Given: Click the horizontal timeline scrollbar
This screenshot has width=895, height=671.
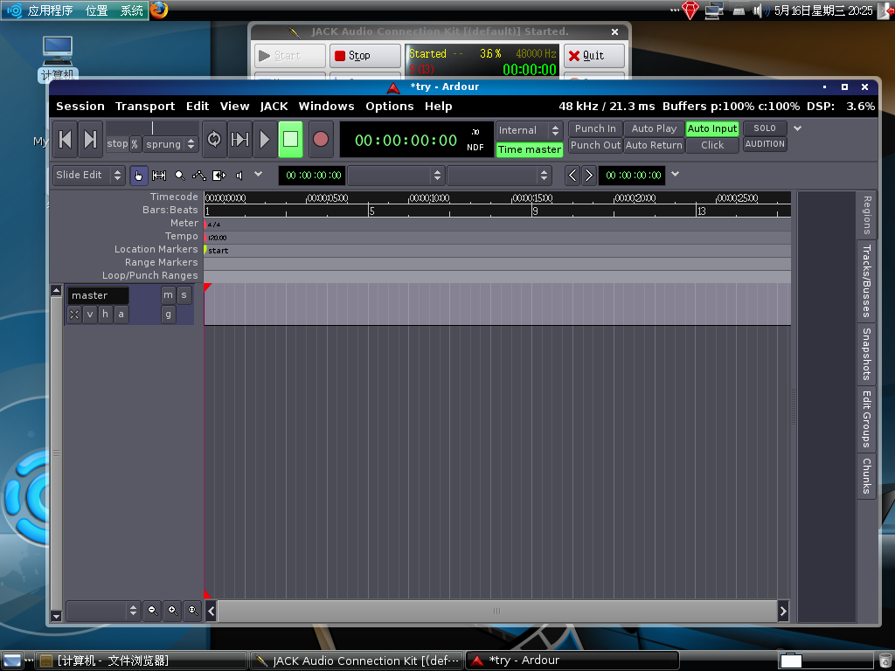Looking at the screenshot, I should (496, 611).
